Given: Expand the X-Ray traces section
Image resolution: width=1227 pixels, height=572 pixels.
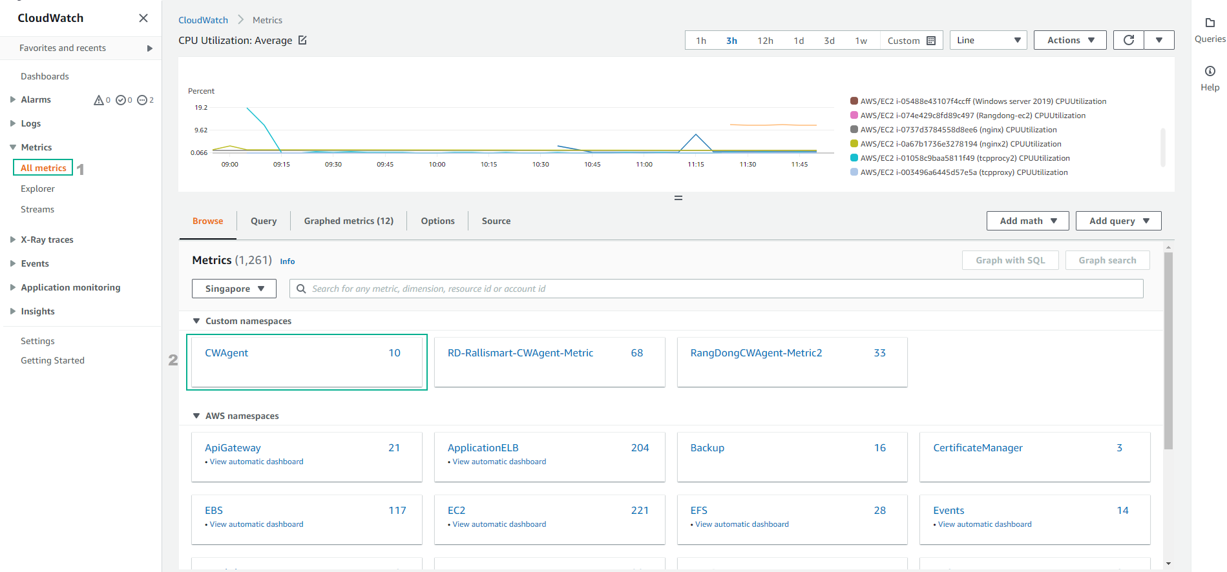Looking at the screenshot, I should 12,240.
